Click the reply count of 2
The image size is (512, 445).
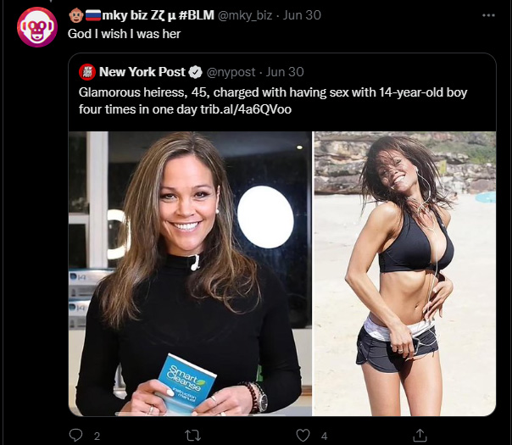[x=97, y=436]
